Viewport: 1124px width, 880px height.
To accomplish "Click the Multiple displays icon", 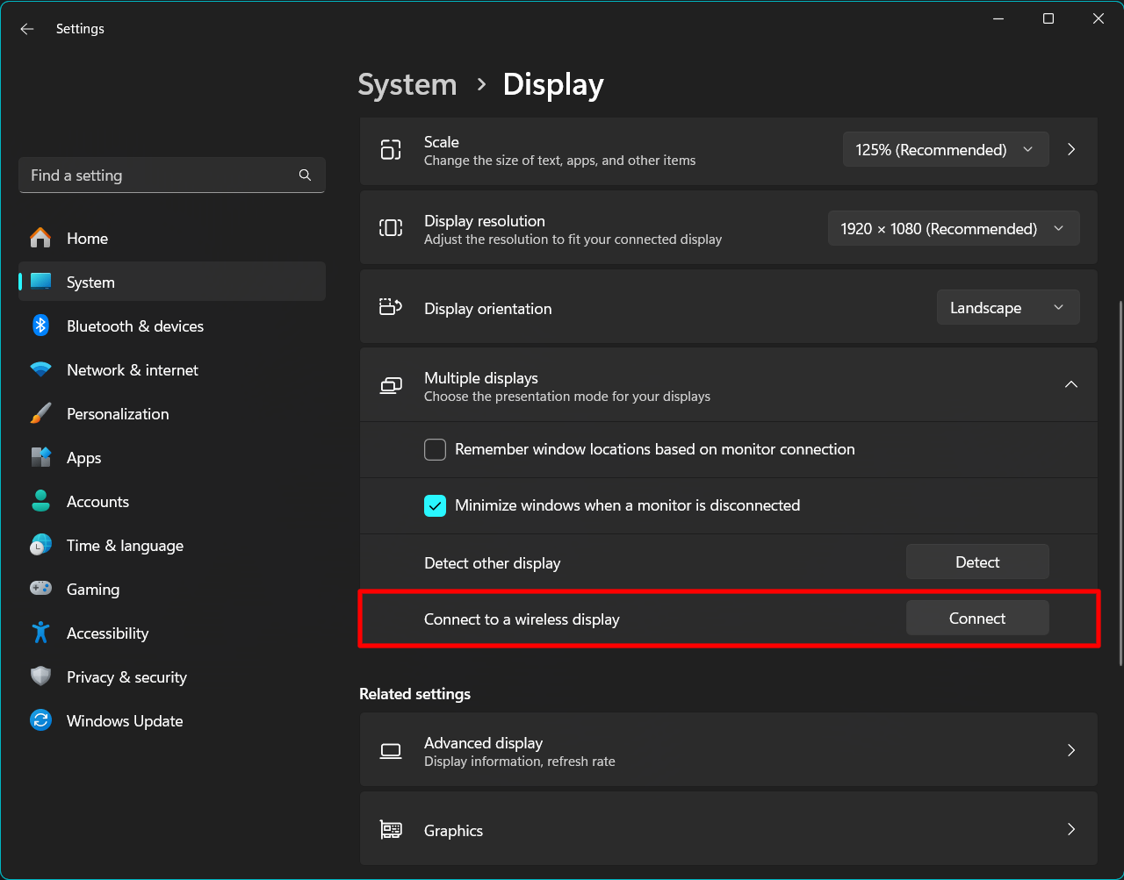I will point(391,385).
